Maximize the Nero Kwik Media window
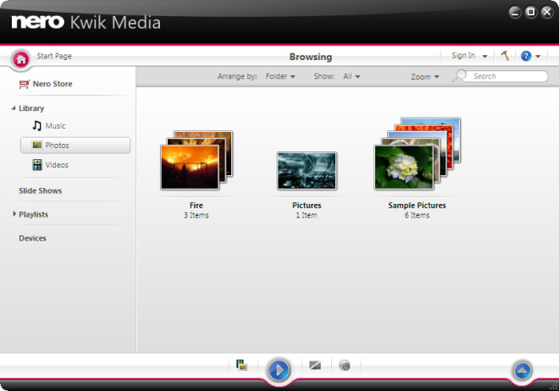559x391 pixels. tap(530, 12)
